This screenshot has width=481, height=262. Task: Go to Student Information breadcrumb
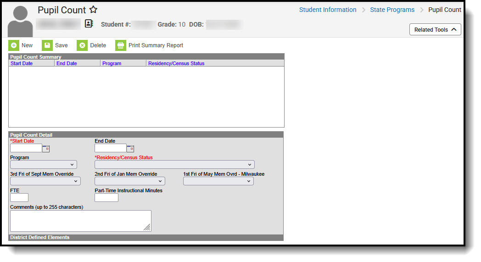(x=328, y=10)
